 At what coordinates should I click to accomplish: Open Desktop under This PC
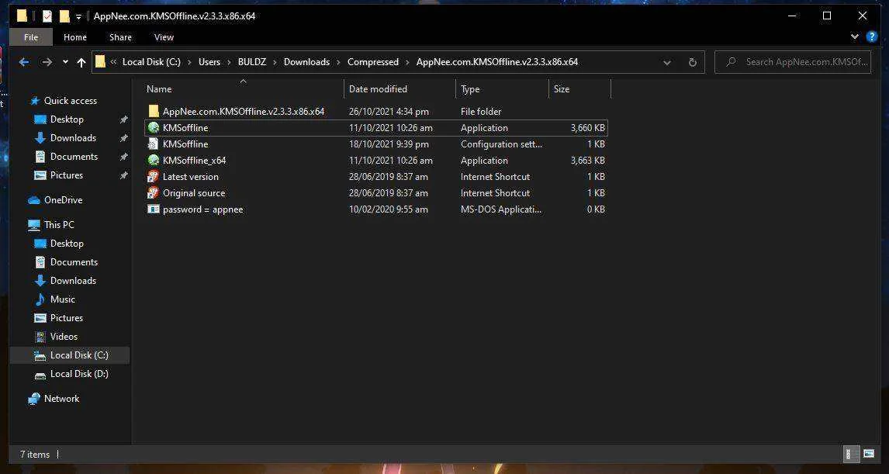point(67,244)
